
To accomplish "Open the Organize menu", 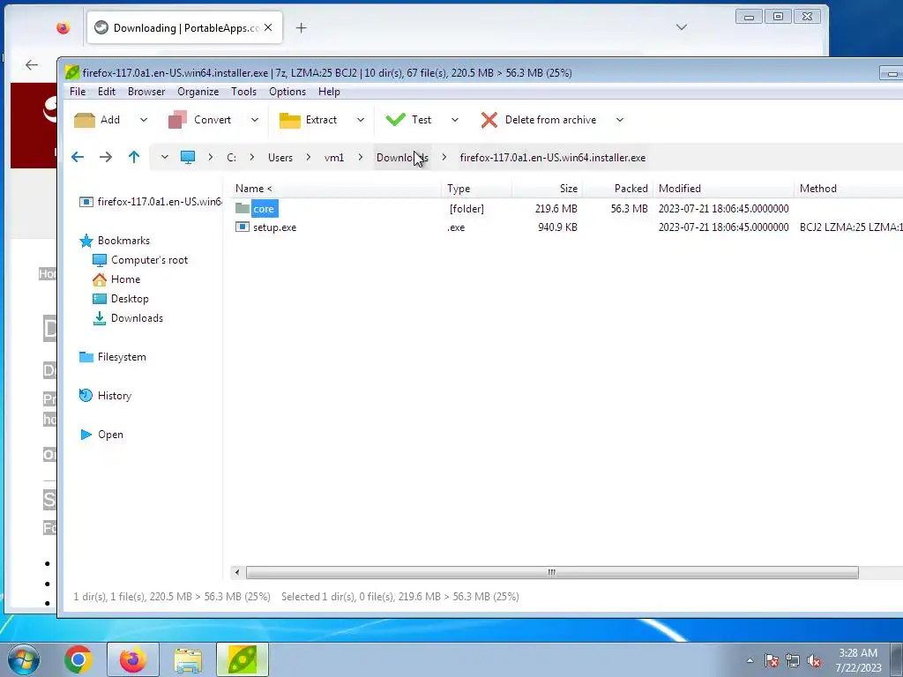I will click(x=198, y=92).
